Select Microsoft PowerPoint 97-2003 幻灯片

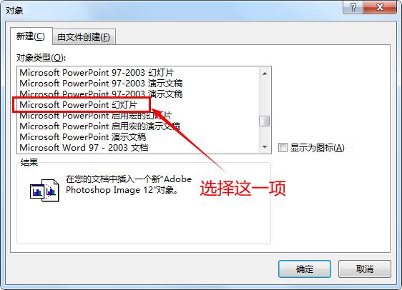[x=97, y=73]
